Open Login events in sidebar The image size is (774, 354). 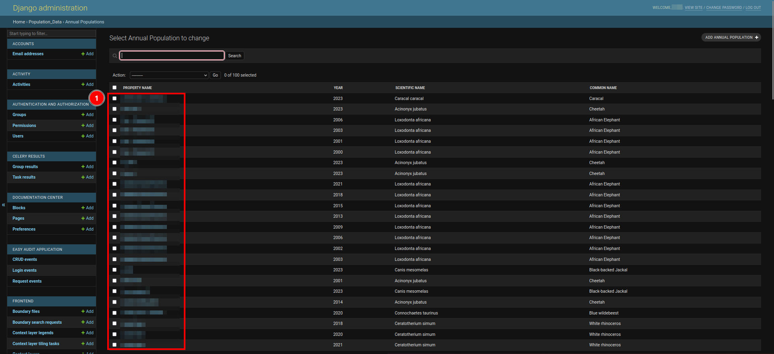coord(25,271)
